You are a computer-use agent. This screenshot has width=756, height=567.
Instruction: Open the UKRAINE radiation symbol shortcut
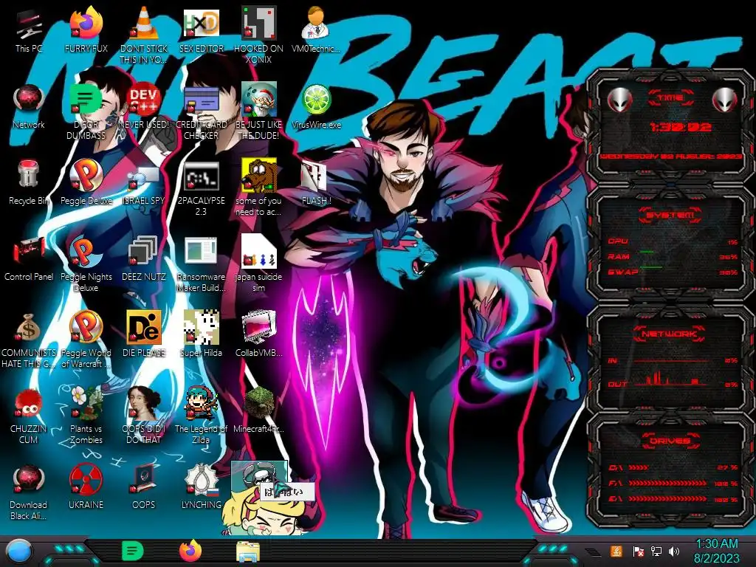86,487
